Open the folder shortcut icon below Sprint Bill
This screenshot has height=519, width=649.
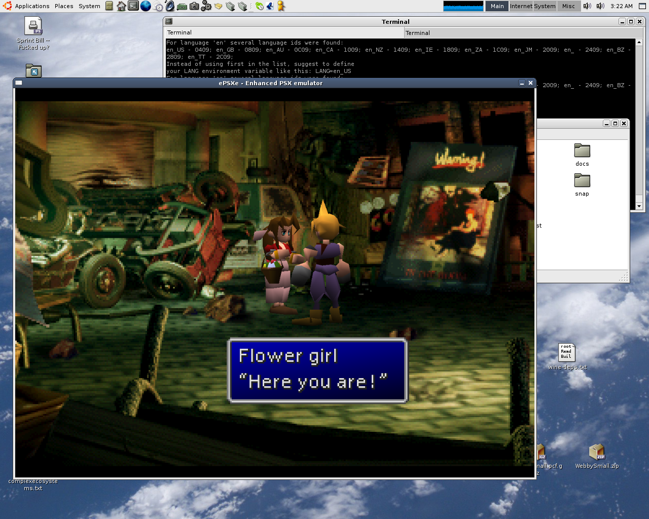(33, 70)
